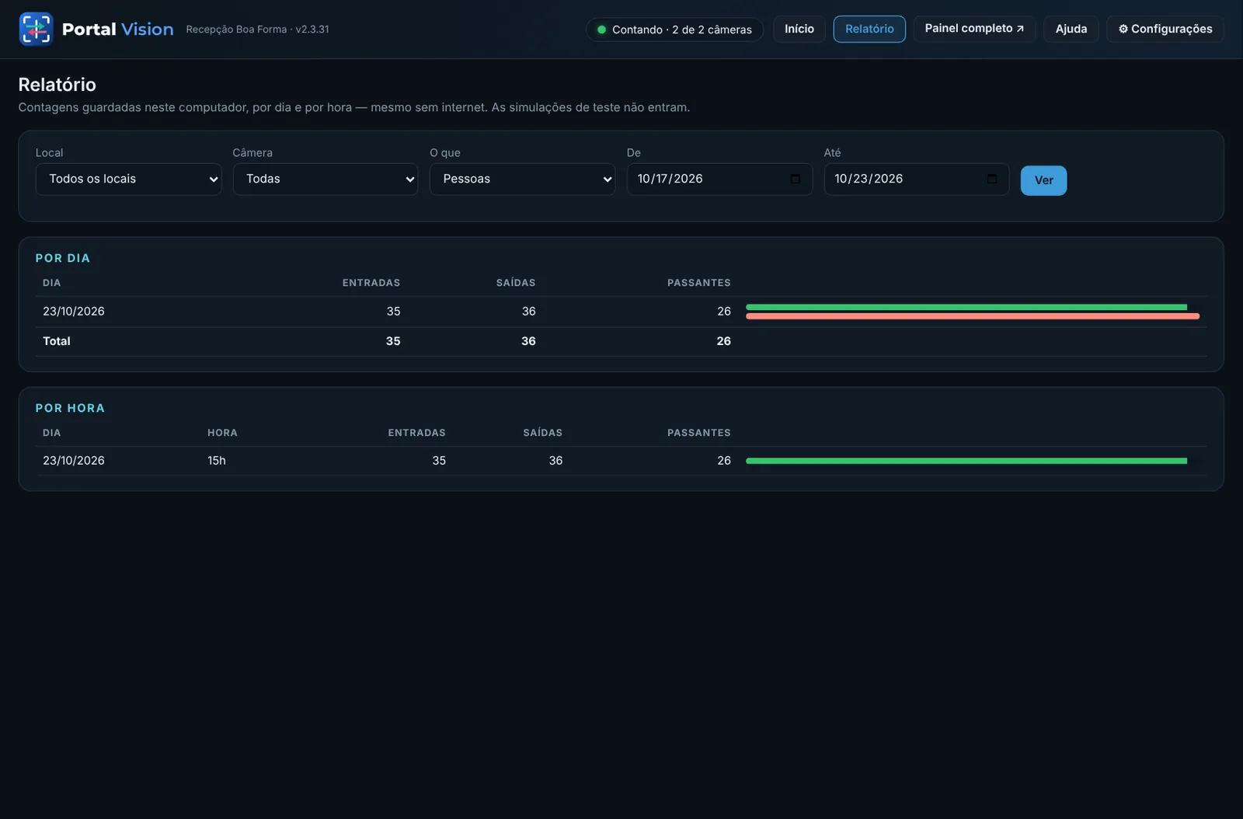1243x819 pixels.
Task: Click 'Recepção Boa Forma · v2.3.31' text
Action: coord(257,30)
